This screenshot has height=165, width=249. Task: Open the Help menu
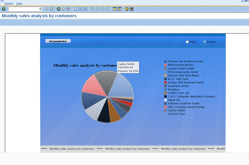19,3
